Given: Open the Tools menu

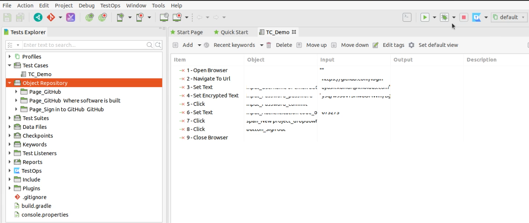Looking at the screenshot, I should pos(158,5).
